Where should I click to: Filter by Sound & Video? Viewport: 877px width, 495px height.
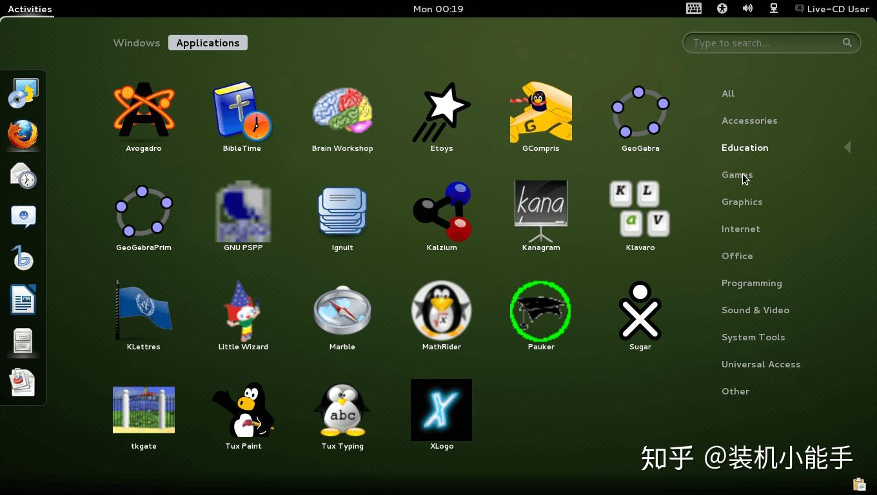point(755,310)
